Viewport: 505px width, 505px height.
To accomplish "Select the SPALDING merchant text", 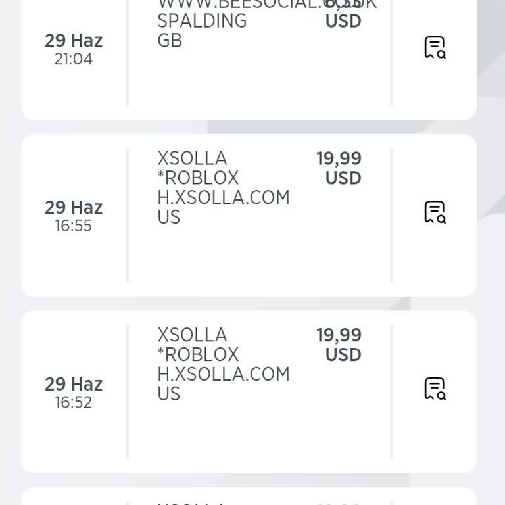I will point(202,21).
